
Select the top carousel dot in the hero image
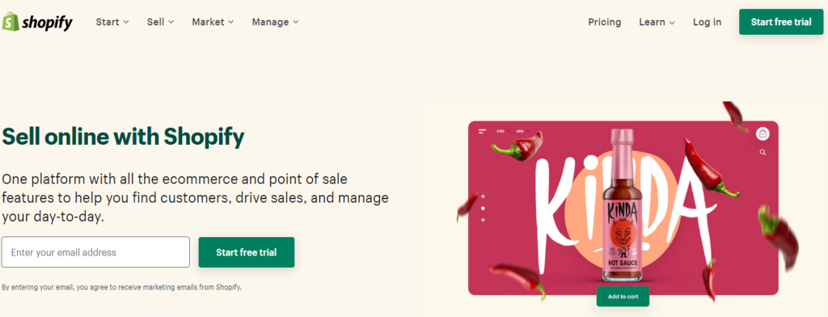coord(484,197)
